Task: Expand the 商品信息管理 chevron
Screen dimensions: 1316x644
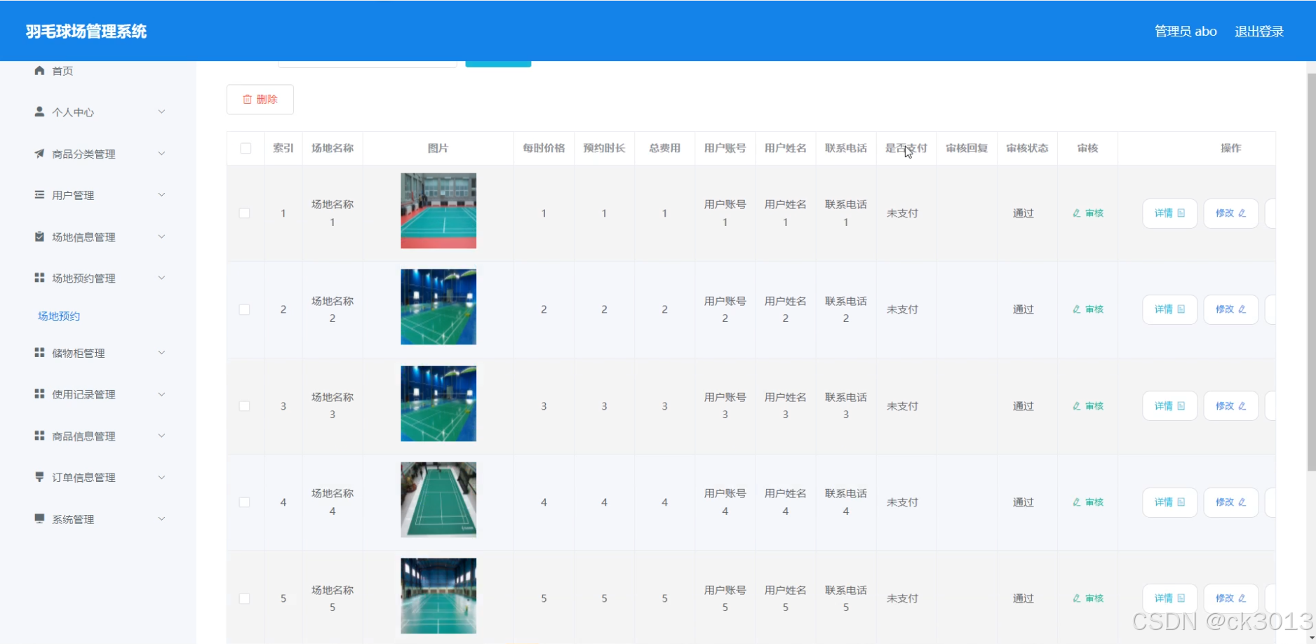Action: (x=161, y=436)
